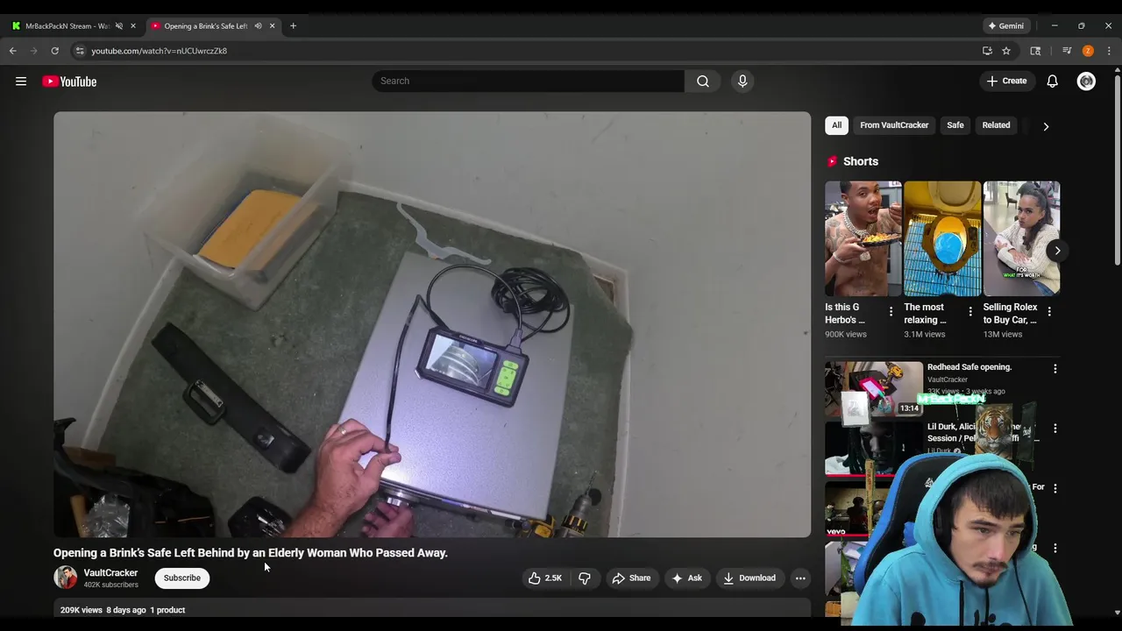Mute the Opening a Brink's Safe tab
This screenshot has height=631, width=1122.
click(x=258, y=26)
